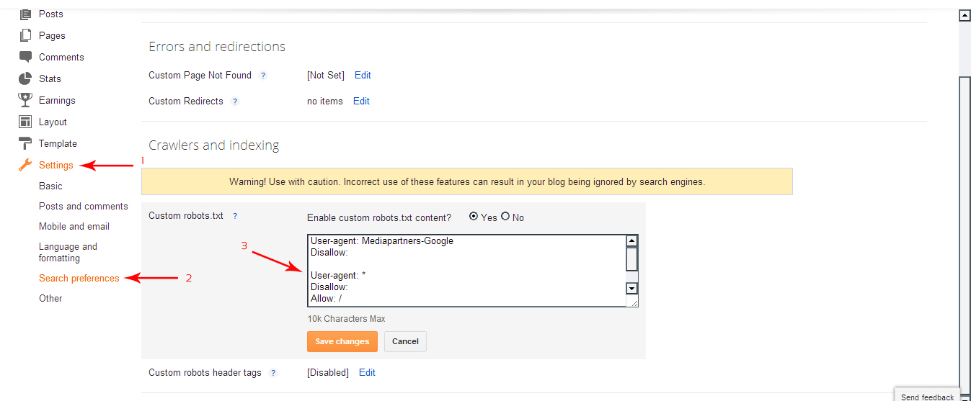Image resolution: width=971 pixels, height=401 pixels.
Task: Select Yes for custom robots.txt content
Action: coord(474,216)
